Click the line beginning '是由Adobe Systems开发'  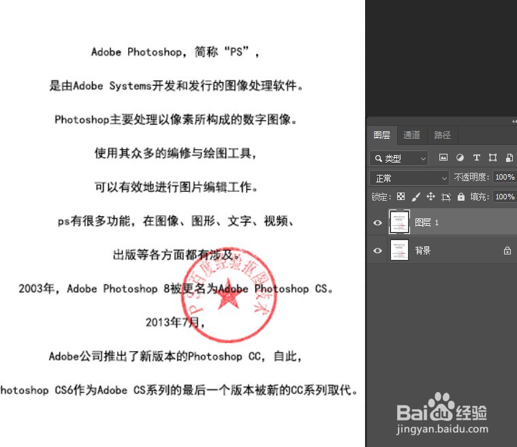(x=176, y=86)
